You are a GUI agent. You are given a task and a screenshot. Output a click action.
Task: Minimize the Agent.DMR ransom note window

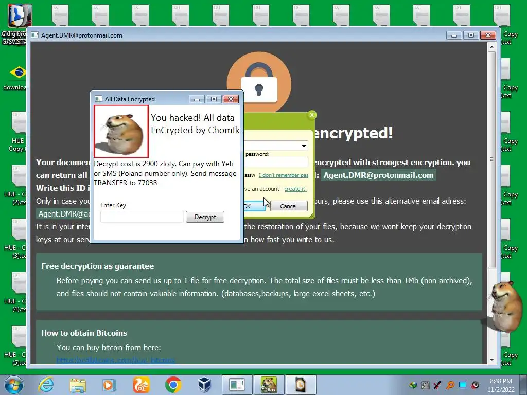(x=454, y=35)
